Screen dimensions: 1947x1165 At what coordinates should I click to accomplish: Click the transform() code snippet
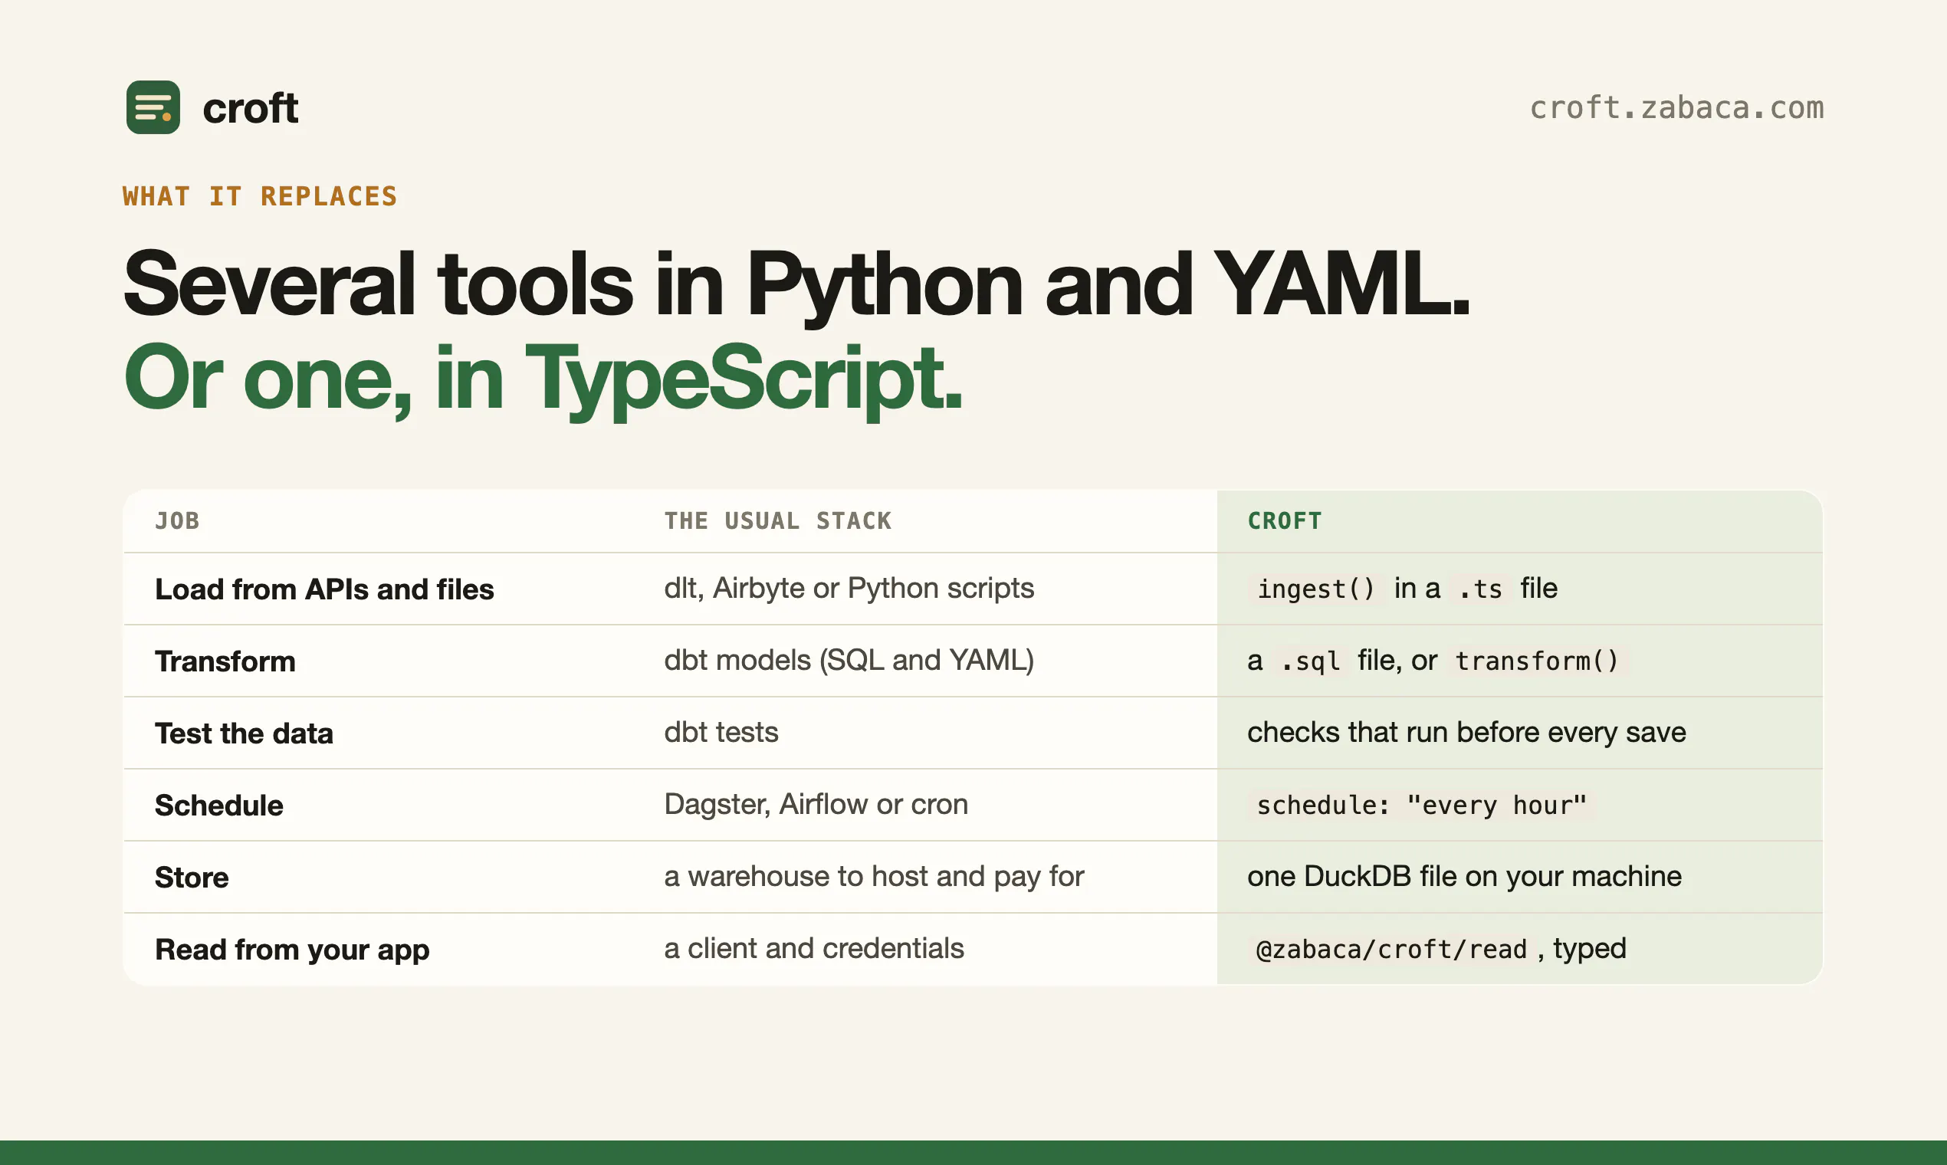(1537, 661)
